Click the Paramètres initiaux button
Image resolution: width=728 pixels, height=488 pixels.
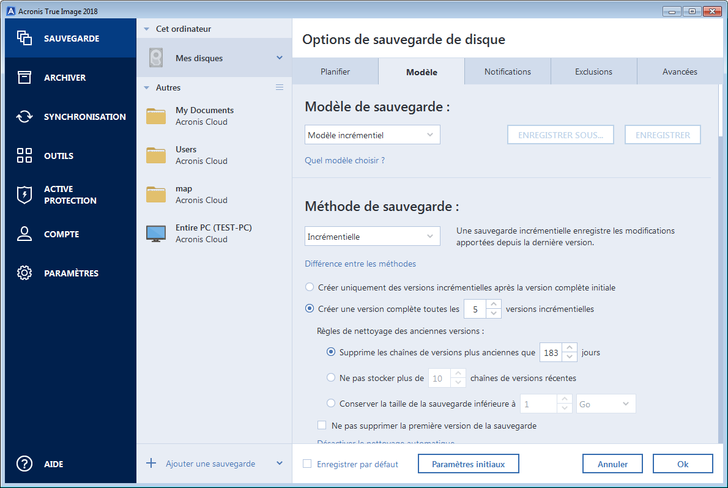469,464
